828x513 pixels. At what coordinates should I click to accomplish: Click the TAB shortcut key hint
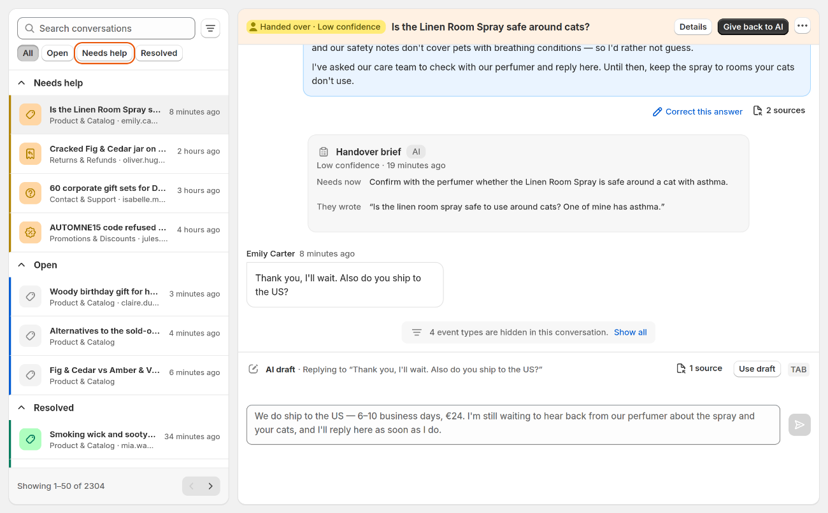[799, 369]
